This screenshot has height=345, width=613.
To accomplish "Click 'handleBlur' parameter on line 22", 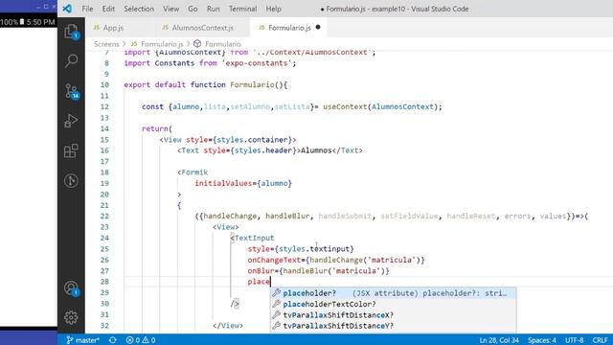I will [x=287, y=216].
